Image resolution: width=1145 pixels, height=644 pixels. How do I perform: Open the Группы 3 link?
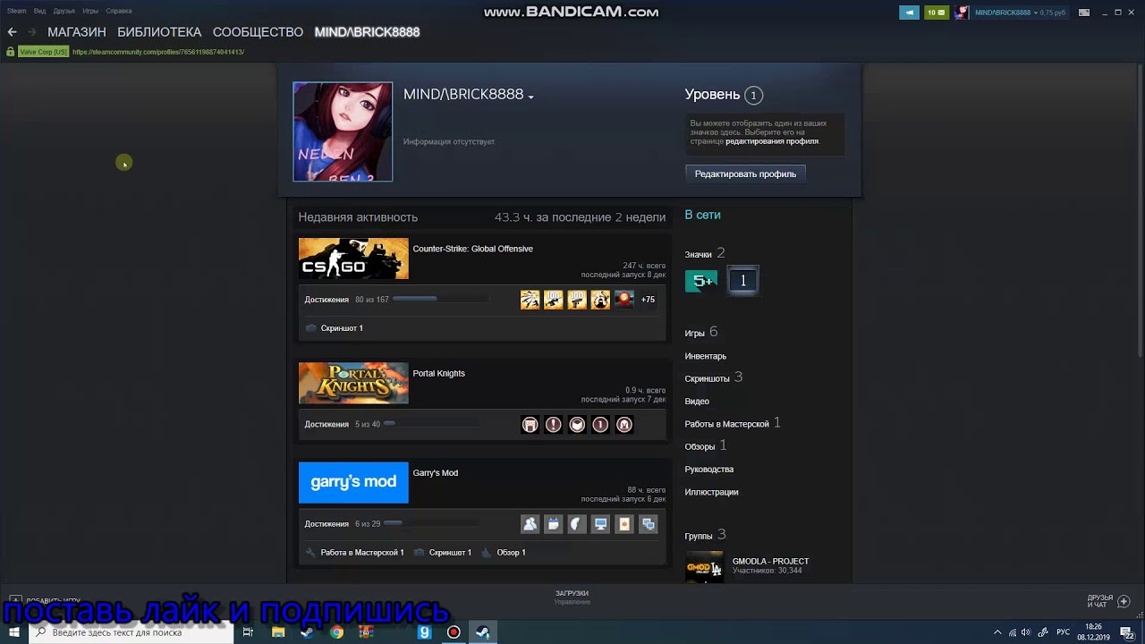(x=705, y=535)
